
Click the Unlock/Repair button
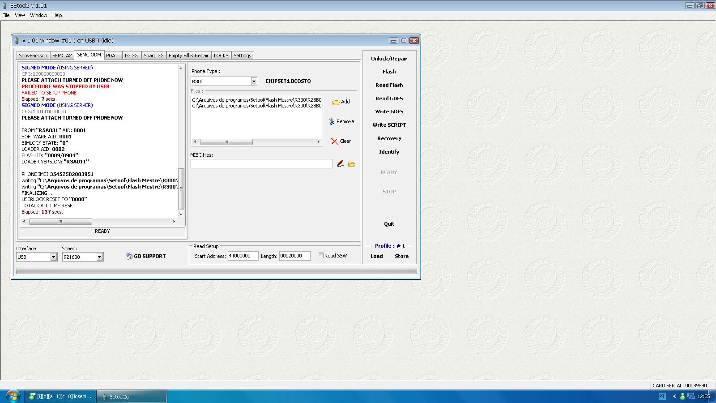coord(389,59)
